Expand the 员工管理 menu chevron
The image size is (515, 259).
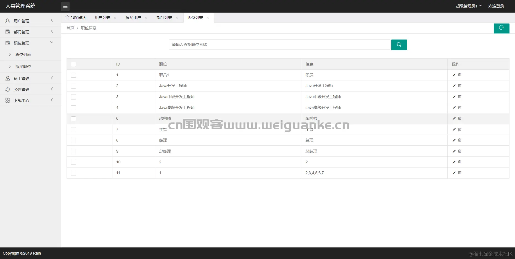[x=52, y=78]
